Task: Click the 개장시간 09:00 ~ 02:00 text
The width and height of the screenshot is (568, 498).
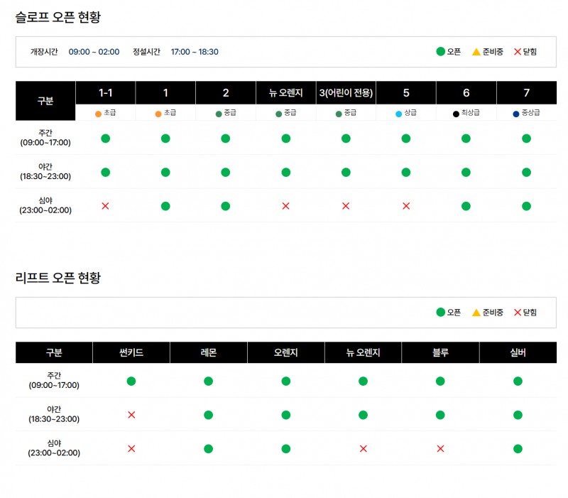Action: 94,52
